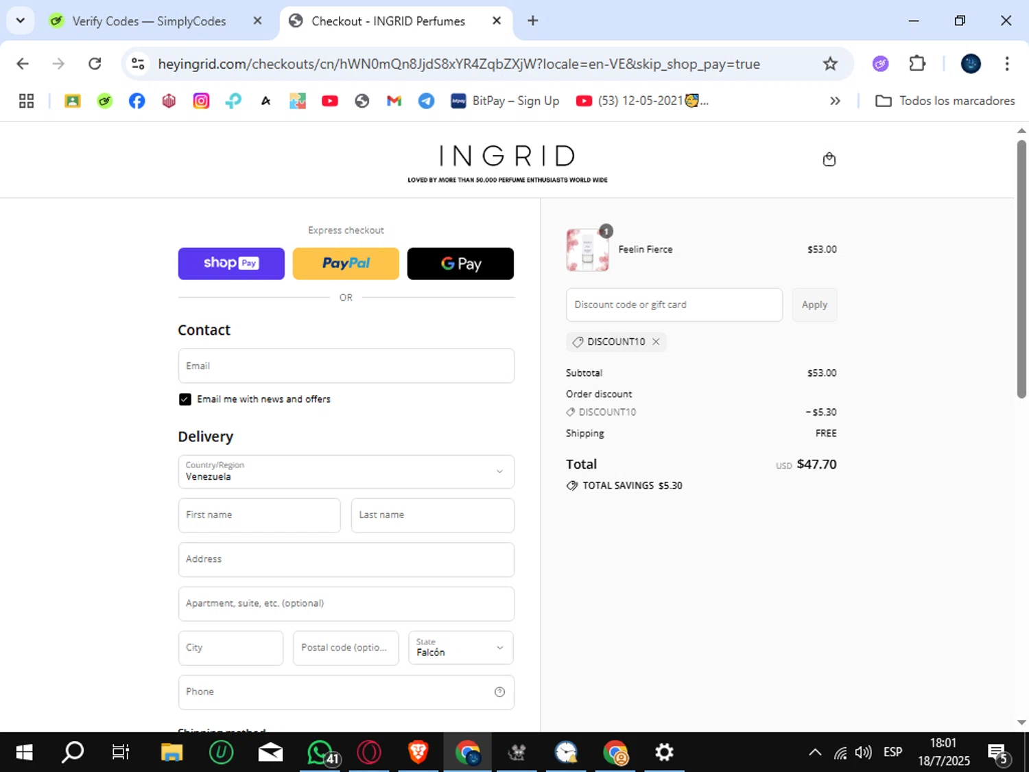Remove the DISCOUNT10 code tag

(x=656, y=342)
